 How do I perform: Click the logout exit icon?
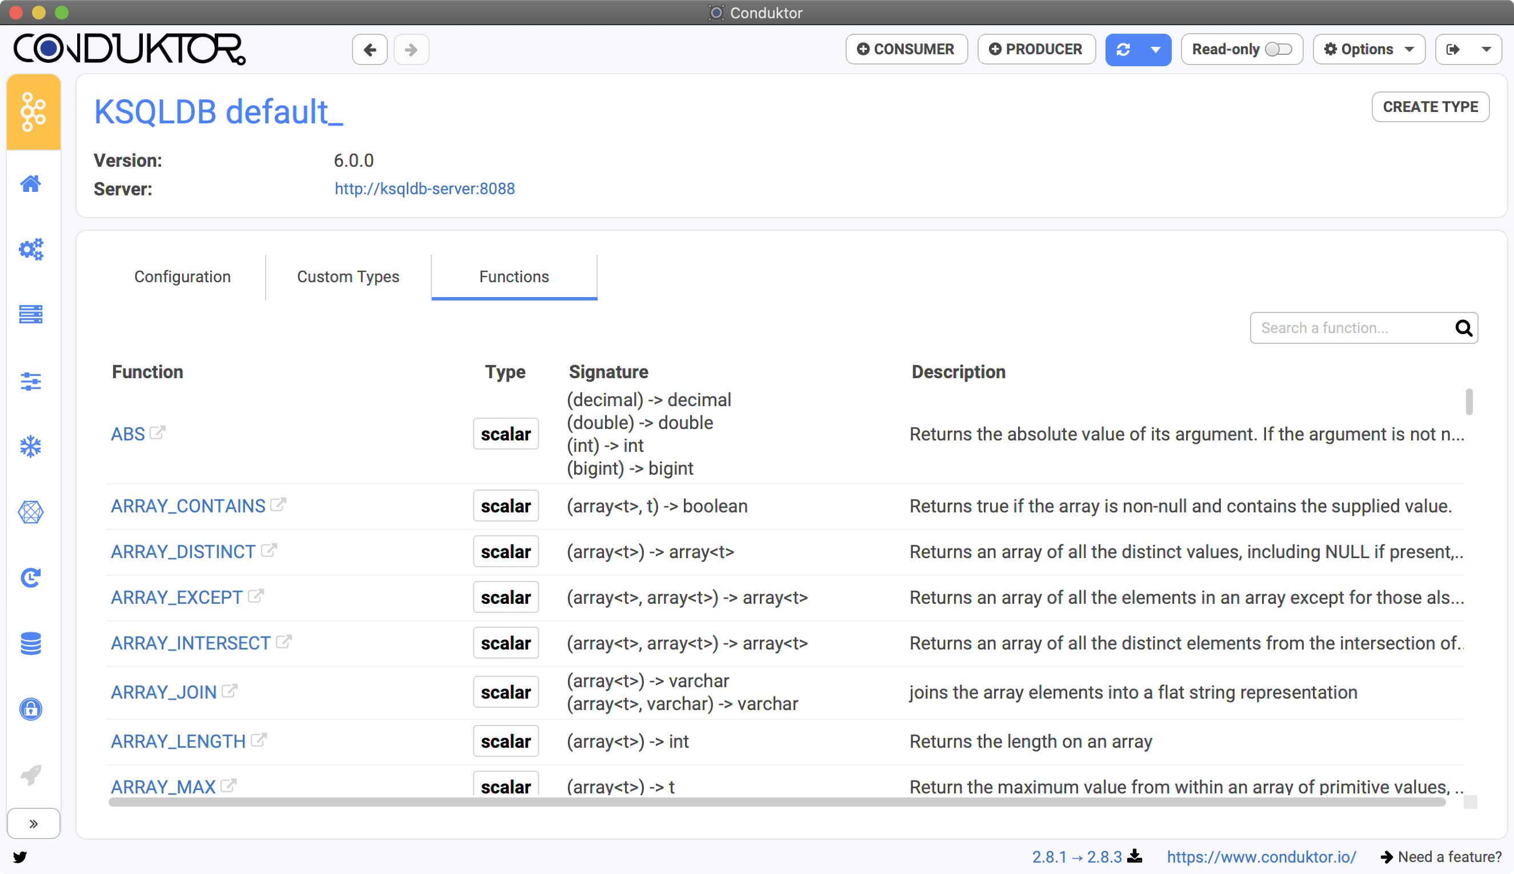1453,49
